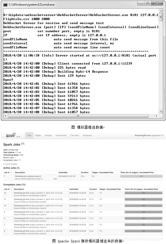The height and width of the screenshot is (244, 166).
Task: Click Completed Jobs Submitted column header
Action: coord(74,189)
